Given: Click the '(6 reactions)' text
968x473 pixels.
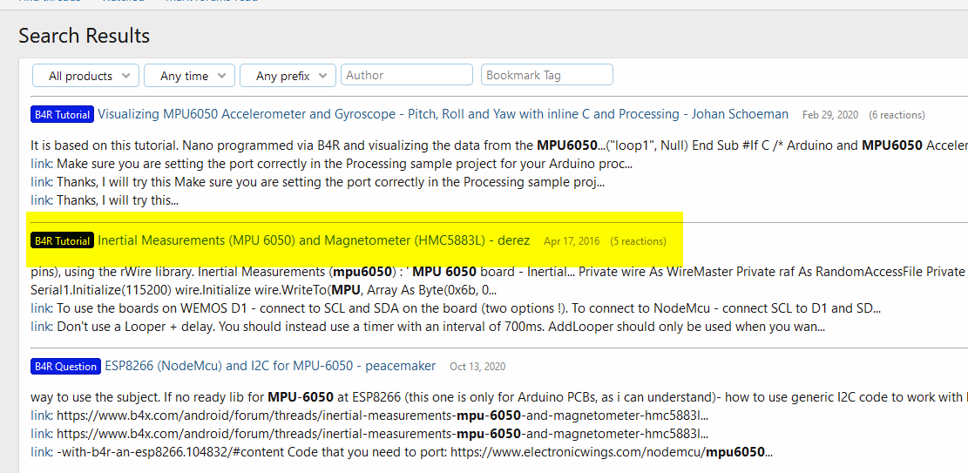Looking at the screenshot, I should pyautogui.click(x=897, y=115).
